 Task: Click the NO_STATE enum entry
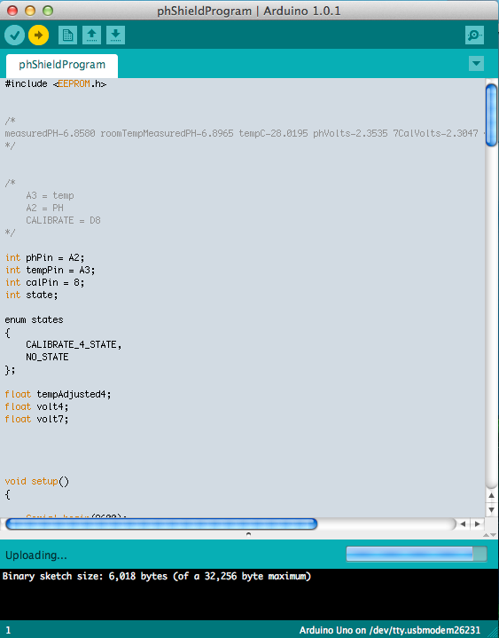tap(47, 357)
